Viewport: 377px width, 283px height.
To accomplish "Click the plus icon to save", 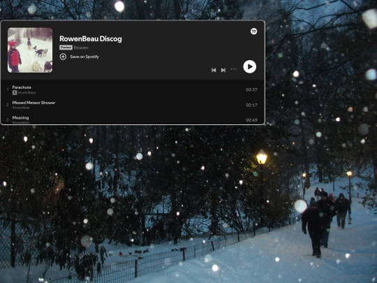I will point(63,57).
